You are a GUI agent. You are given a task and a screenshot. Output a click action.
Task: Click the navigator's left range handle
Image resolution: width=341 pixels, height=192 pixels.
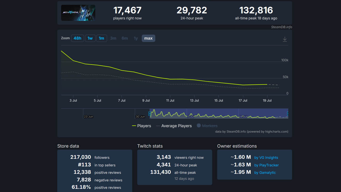tap(149, 114)
